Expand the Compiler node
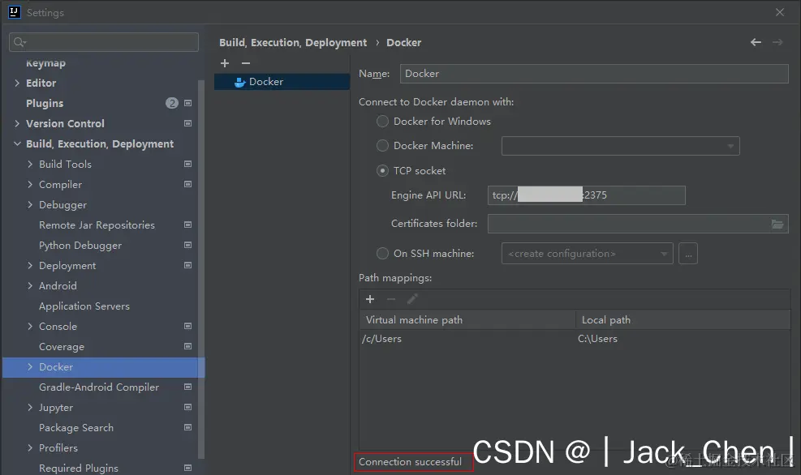 30,184
